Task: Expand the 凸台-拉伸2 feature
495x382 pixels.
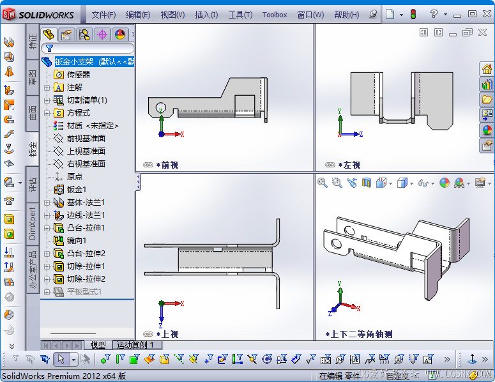Action: pos(47,254)
